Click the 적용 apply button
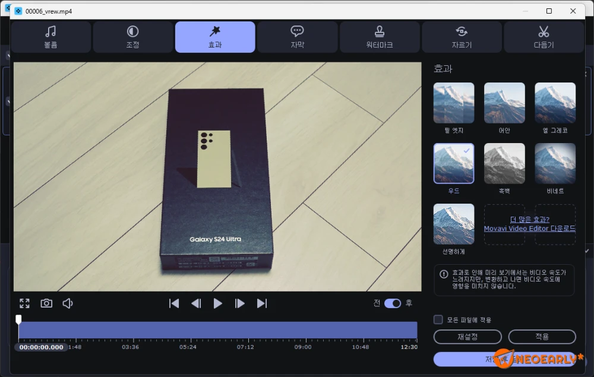The image size is (594, 377). (x=542, y=337)
